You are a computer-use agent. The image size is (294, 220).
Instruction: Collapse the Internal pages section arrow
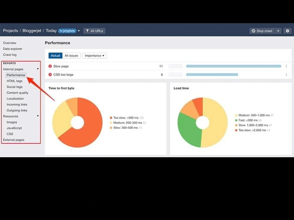pyautogui.click(x=38, y=69)
